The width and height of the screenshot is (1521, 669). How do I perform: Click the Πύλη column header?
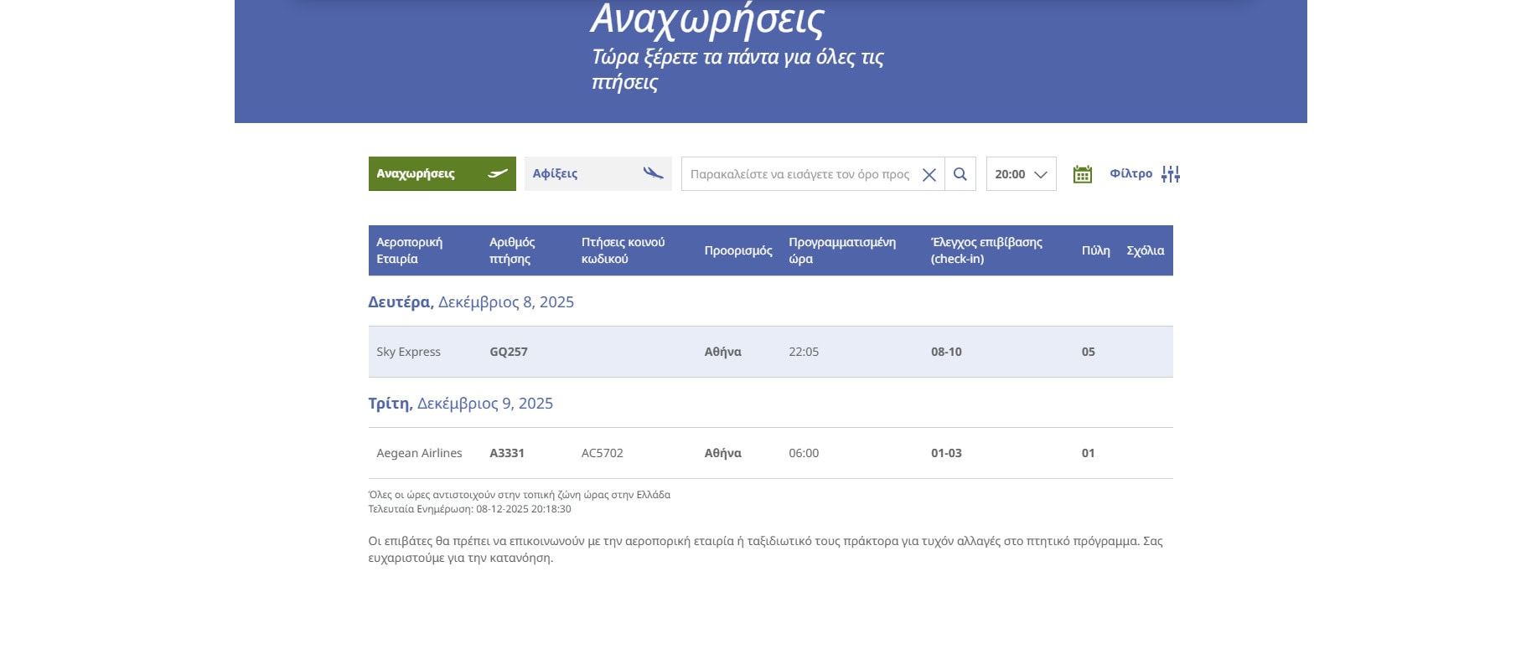click(1095, 250)
